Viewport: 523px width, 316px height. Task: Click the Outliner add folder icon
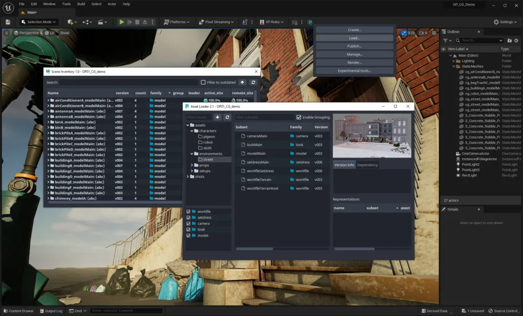click(509, 40)
